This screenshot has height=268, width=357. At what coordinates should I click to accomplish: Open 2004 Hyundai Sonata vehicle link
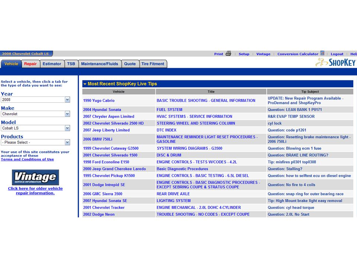coord(102,109)
